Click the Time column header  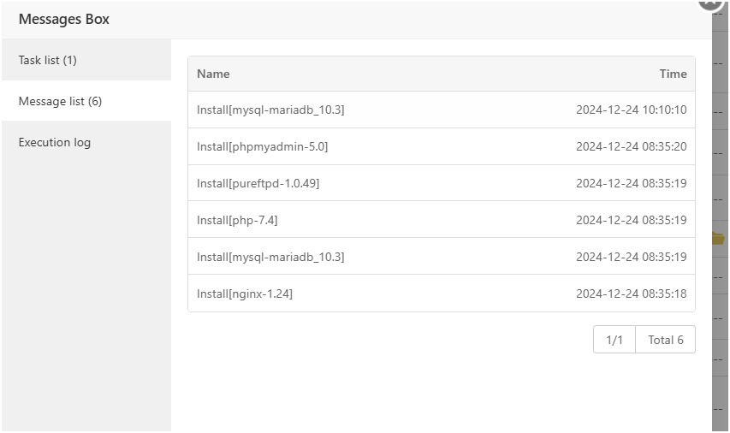tap(673, 74)
